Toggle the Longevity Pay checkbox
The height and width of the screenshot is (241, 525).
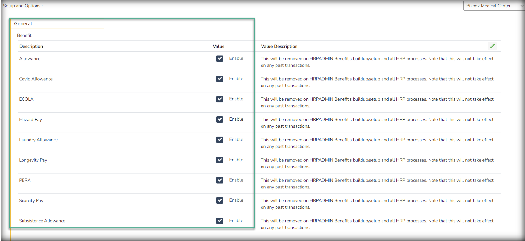[220, 160]
